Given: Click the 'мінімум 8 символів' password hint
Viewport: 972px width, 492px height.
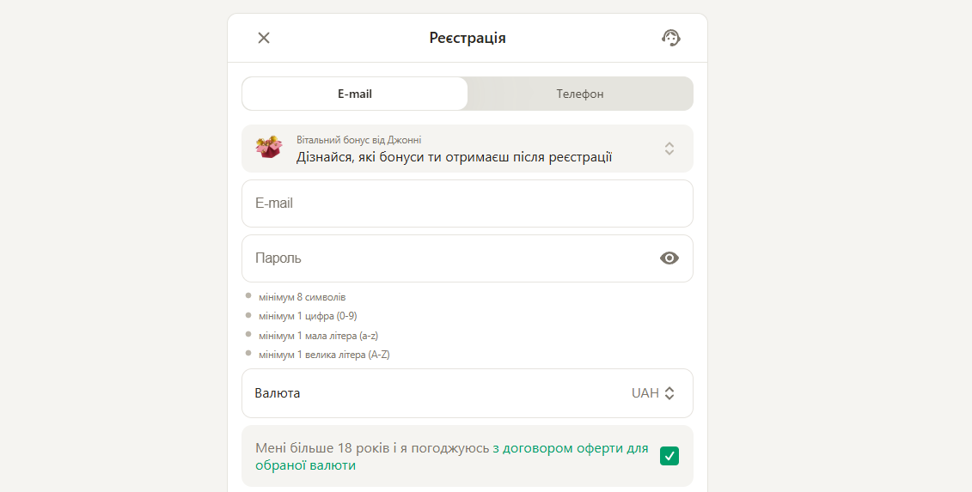Looking at the screenshot, I should [x=302, y=297].
